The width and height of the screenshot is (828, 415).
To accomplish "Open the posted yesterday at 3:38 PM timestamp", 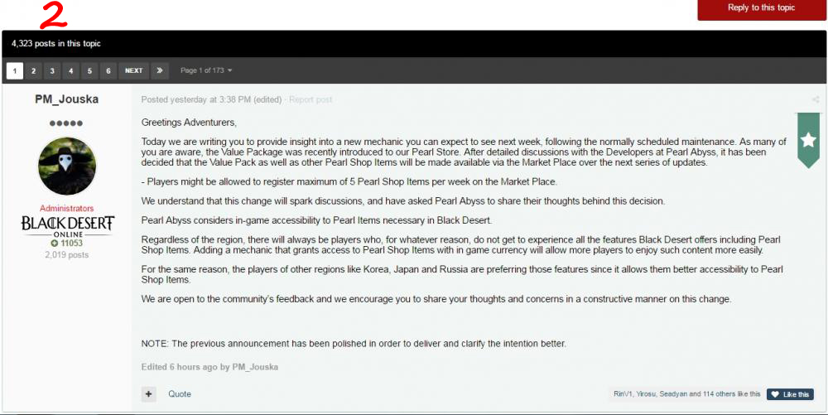I will coord(196,99).
